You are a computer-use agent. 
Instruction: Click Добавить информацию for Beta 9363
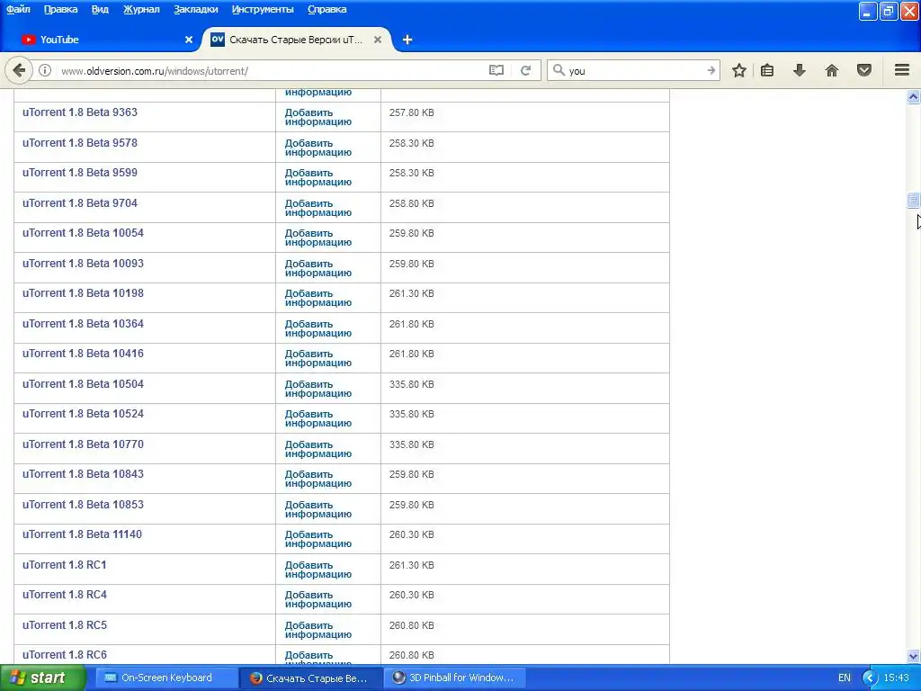317,117
